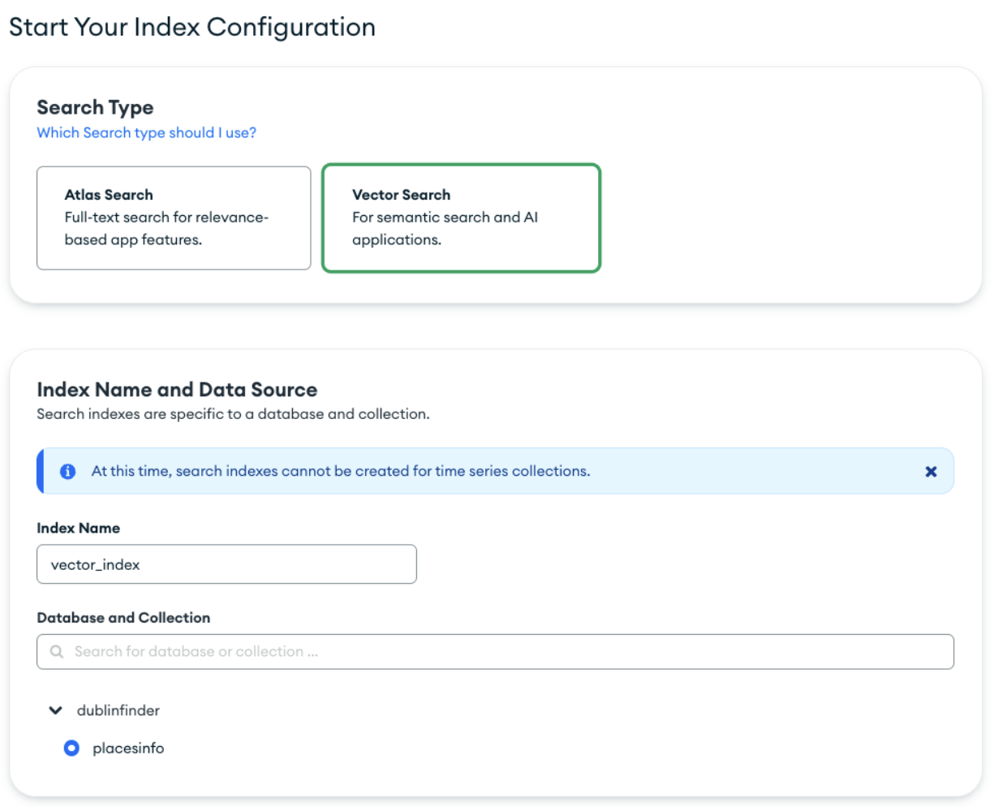The height and width of the screenshot is (807, 998).
Task: Click the 'Index Name' field label
Action: click(x=78, y=528)
